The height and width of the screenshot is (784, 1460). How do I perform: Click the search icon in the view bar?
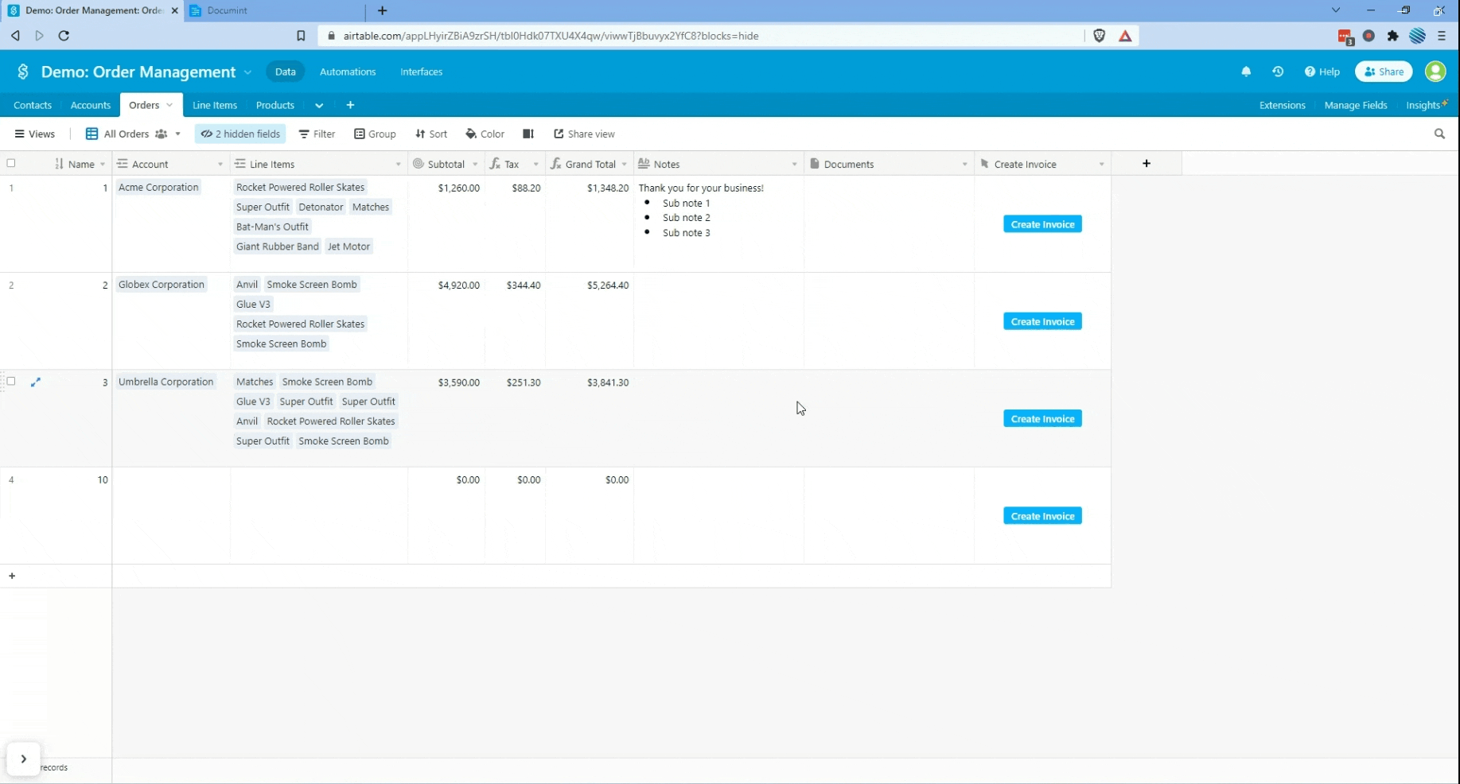click(1439, 134)
